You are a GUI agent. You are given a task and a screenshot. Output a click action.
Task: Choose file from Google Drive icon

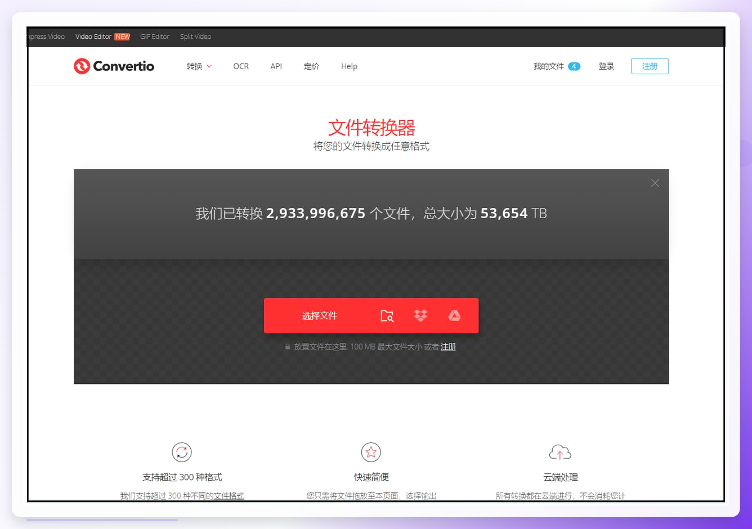[454, 316]
